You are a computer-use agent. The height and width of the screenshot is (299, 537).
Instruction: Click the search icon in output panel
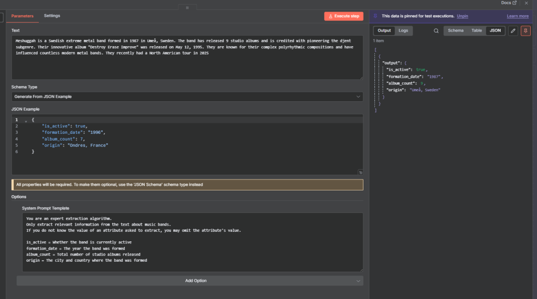pos(436,30)
